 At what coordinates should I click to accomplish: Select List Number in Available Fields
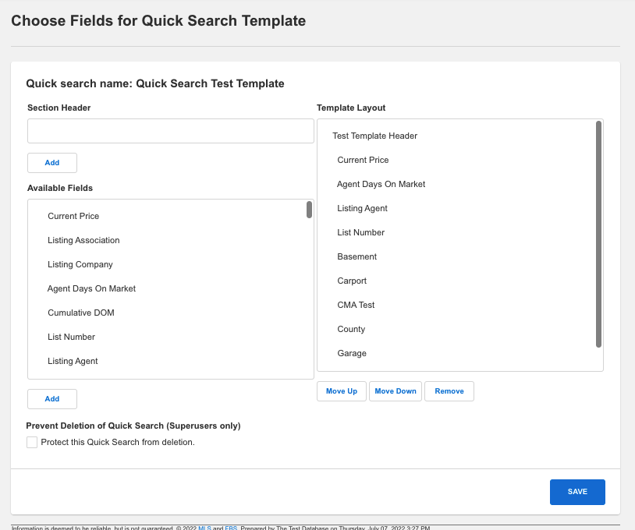point(71,337)
